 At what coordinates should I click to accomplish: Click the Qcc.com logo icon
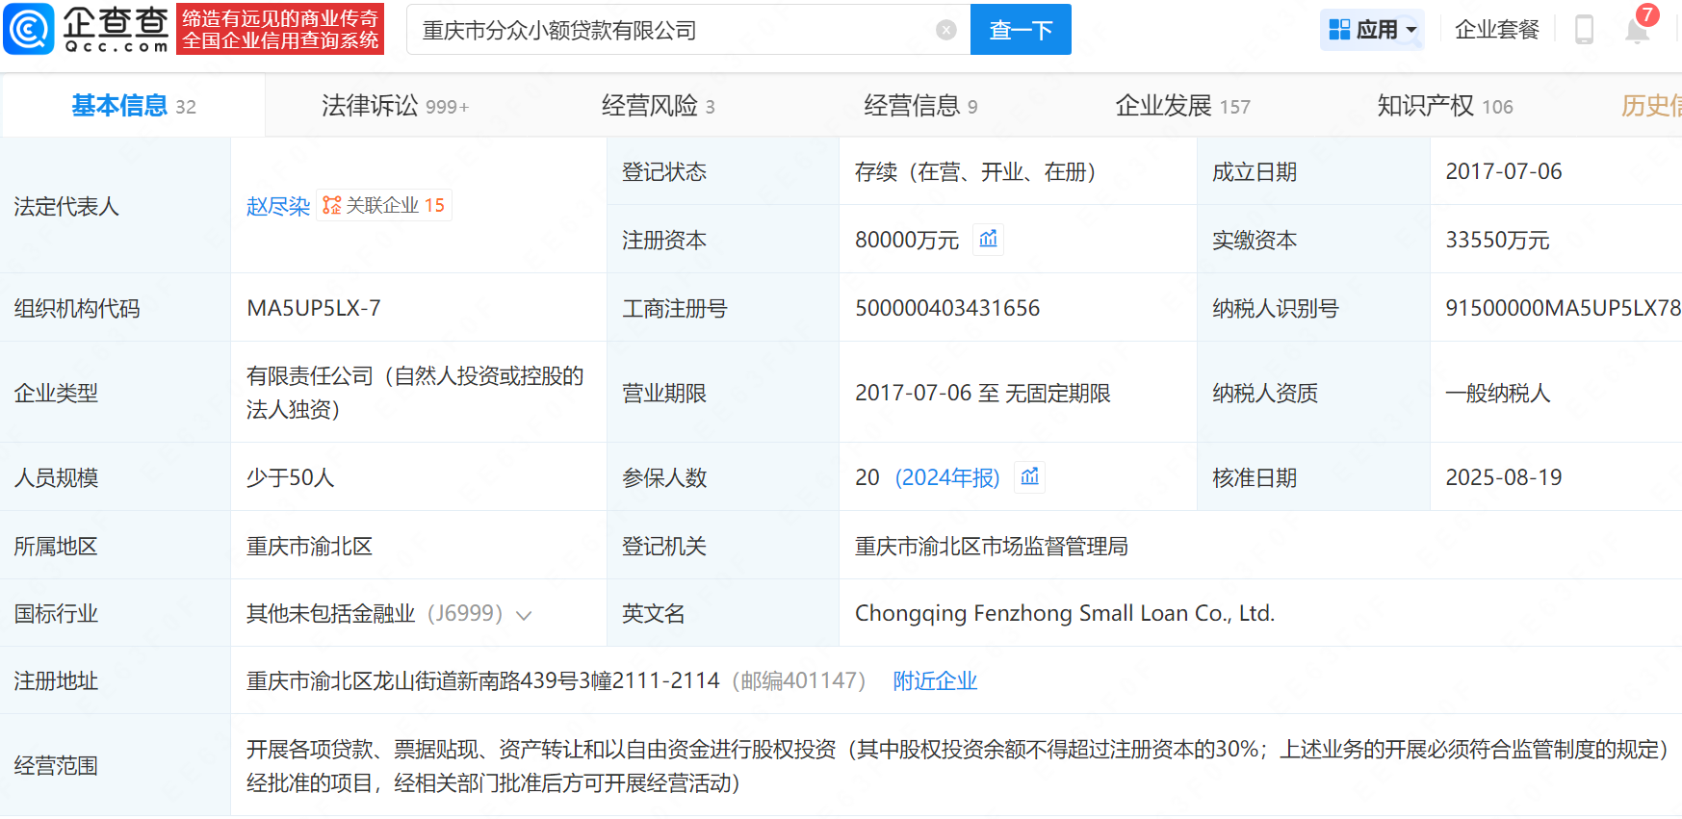click(28, 29)
